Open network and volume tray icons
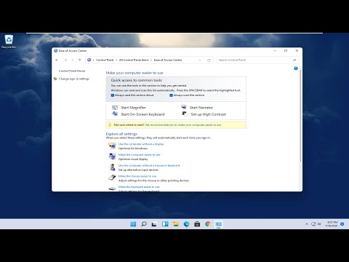Screen dimensions: 349x262 click(x=316, y=224)
